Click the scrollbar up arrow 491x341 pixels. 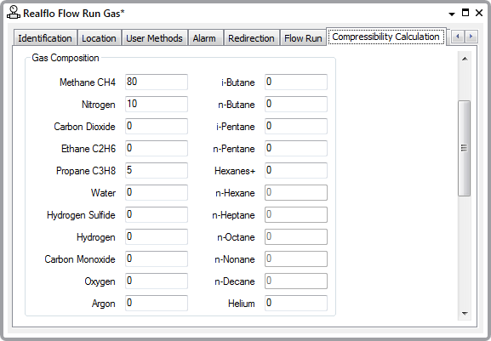coord(465,59)
